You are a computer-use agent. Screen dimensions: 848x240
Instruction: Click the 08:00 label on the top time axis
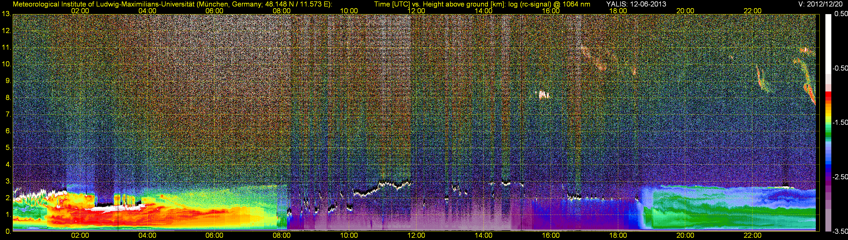click(x=282, y=11)
